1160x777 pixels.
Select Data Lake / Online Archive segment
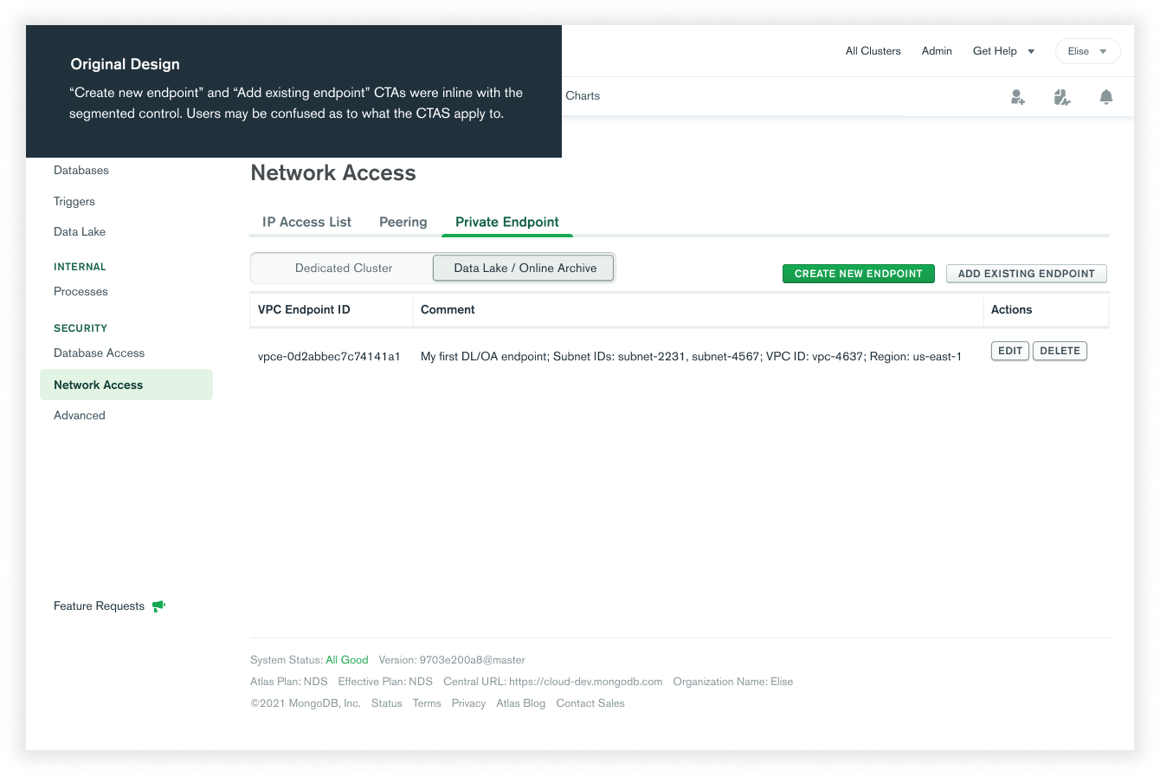(x=525, y=269)
